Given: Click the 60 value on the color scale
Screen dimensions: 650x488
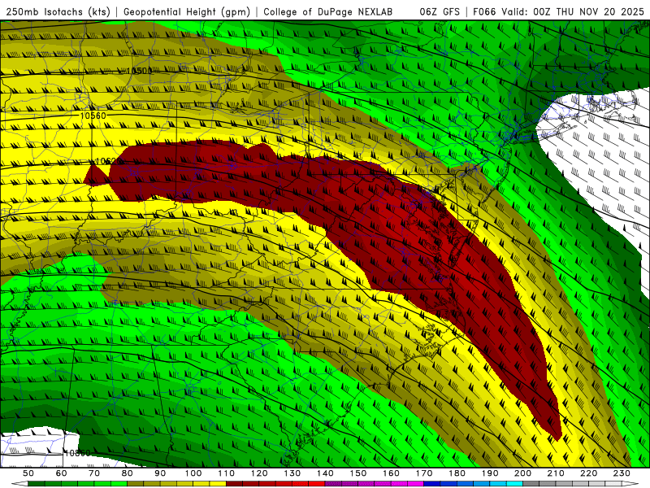Looking at the screenshot, I should [61, 473].
